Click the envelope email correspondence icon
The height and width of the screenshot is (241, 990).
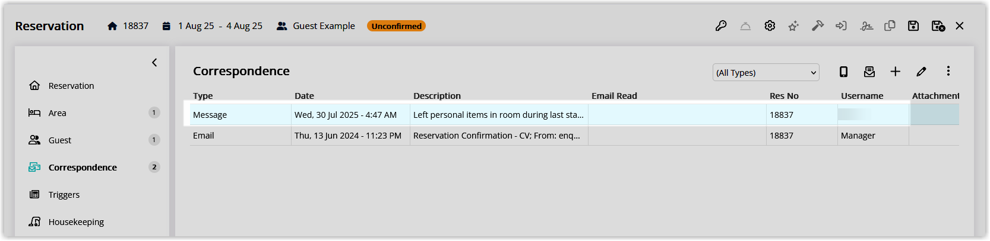[869, 72]
